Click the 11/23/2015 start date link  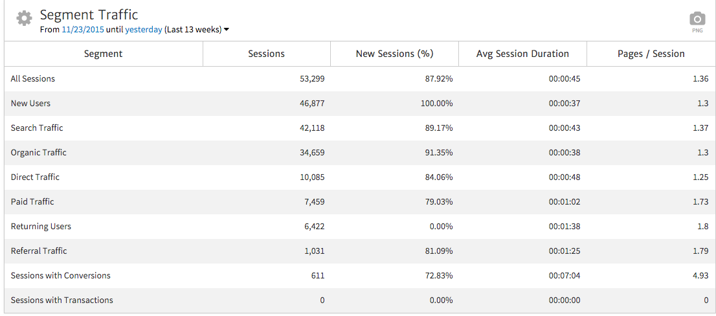(x=83, y=30)
